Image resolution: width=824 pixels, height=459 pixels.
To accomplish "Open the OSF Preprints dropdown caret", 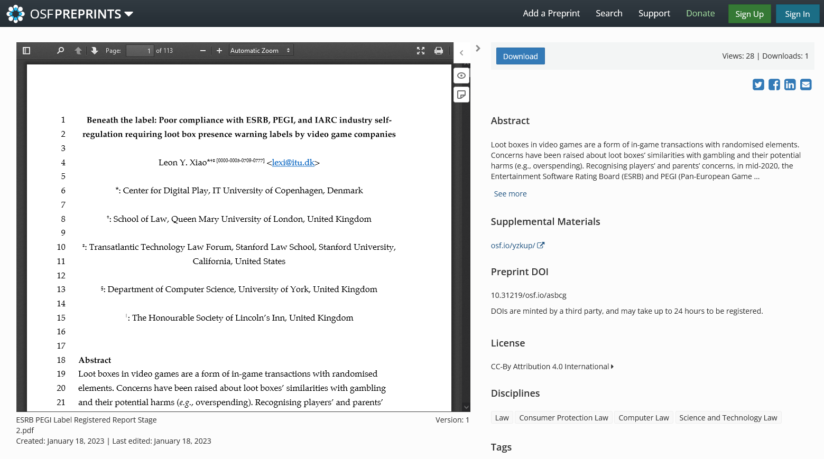I will 128,14.
